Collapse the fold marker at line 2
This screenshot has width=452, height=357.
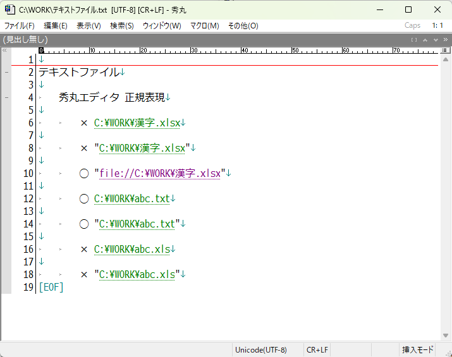pos(6,73)
